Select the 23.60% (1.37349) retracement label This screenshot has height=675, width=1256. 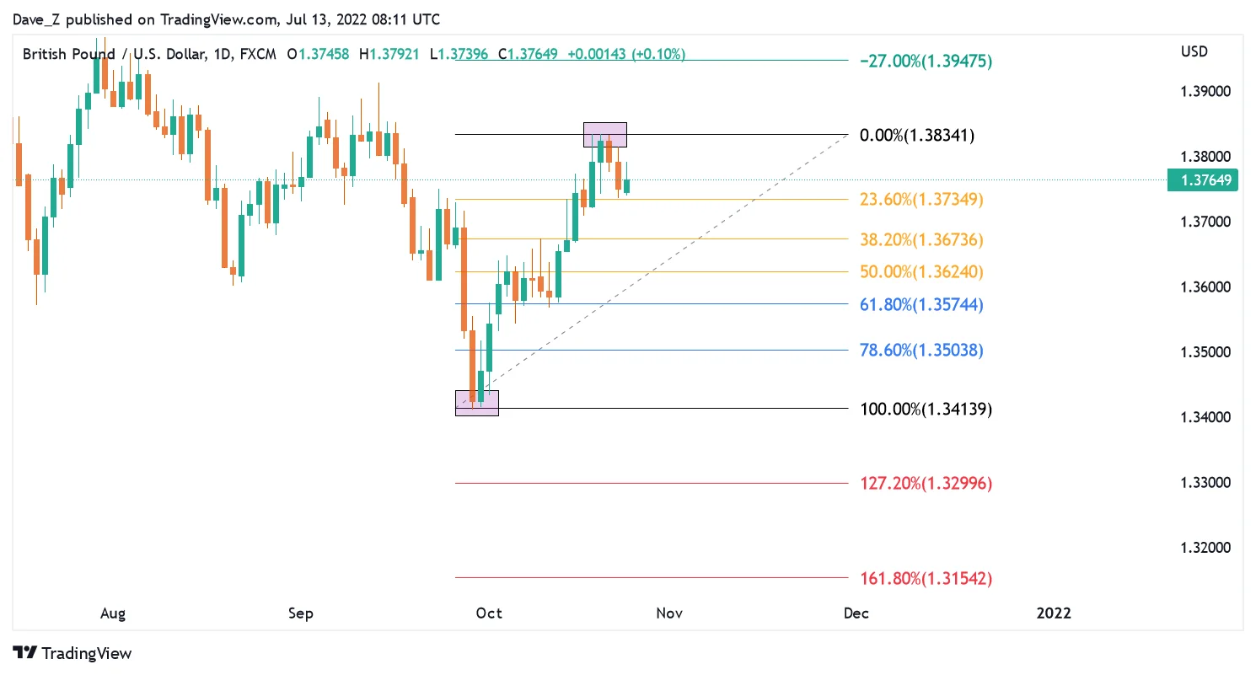(921, 200)
